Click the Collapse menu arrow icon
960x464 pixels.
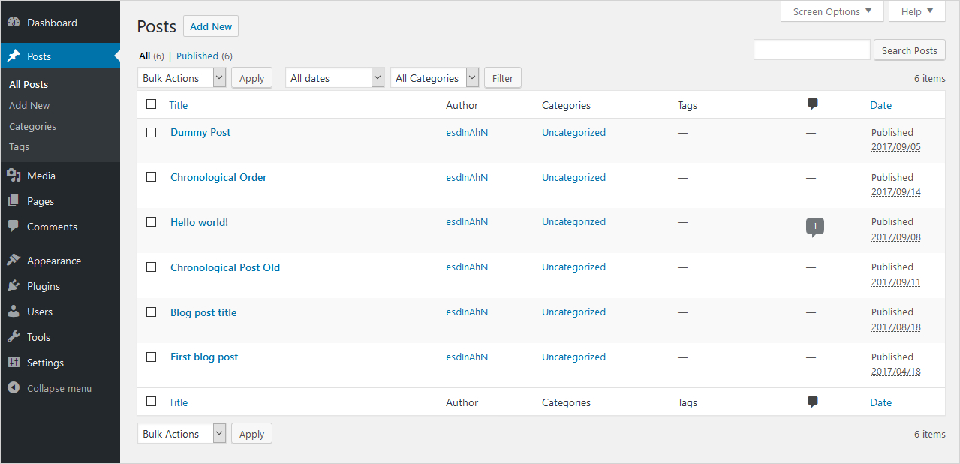14,388
